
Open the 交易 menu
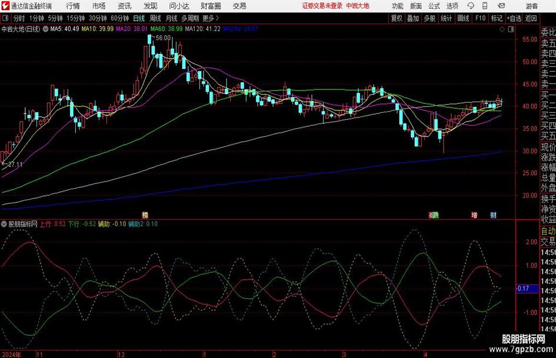pos(239,6)
